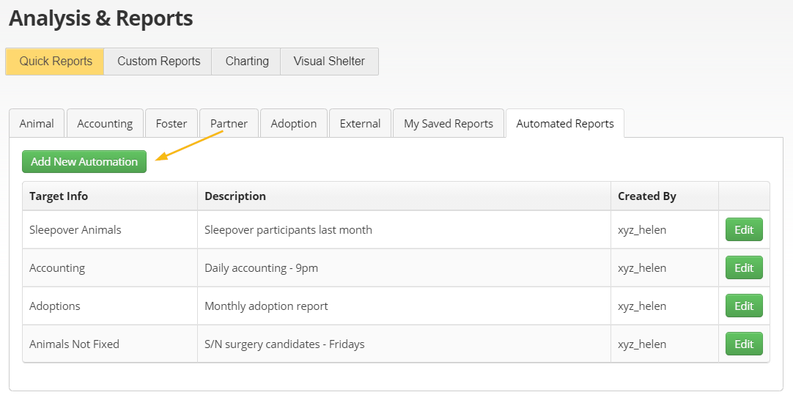Click the Add New Automation button
The image size is (793, 403).
(84, 162)
